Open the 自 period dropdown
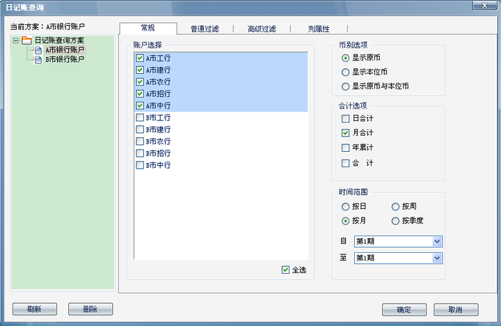 pyautogui.click(x=437, y=242)
